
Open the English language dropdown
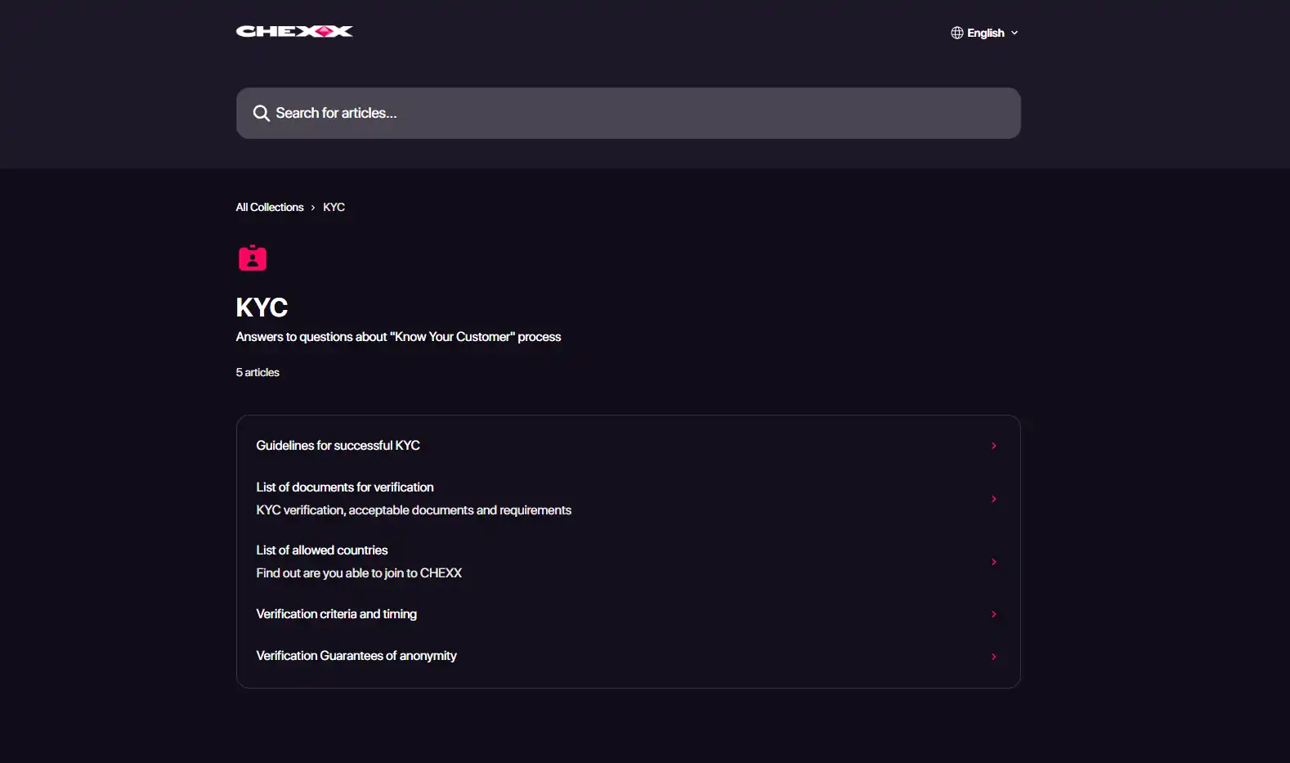[985, 33]
